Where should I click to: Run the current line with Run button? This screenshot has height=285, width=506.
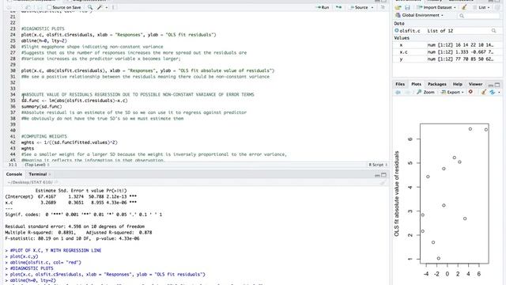tap(323, 7)
